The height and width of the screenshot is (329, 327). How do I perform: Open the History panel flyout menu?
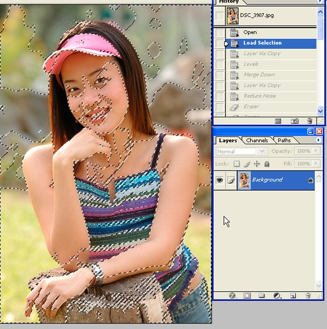click(x=320, y=1)
